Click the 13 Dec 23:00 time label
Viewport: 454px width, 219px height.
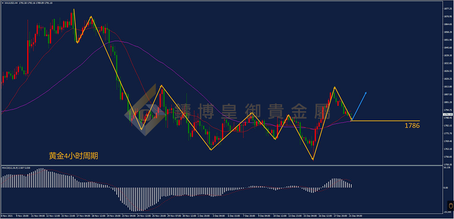point(295,216)
